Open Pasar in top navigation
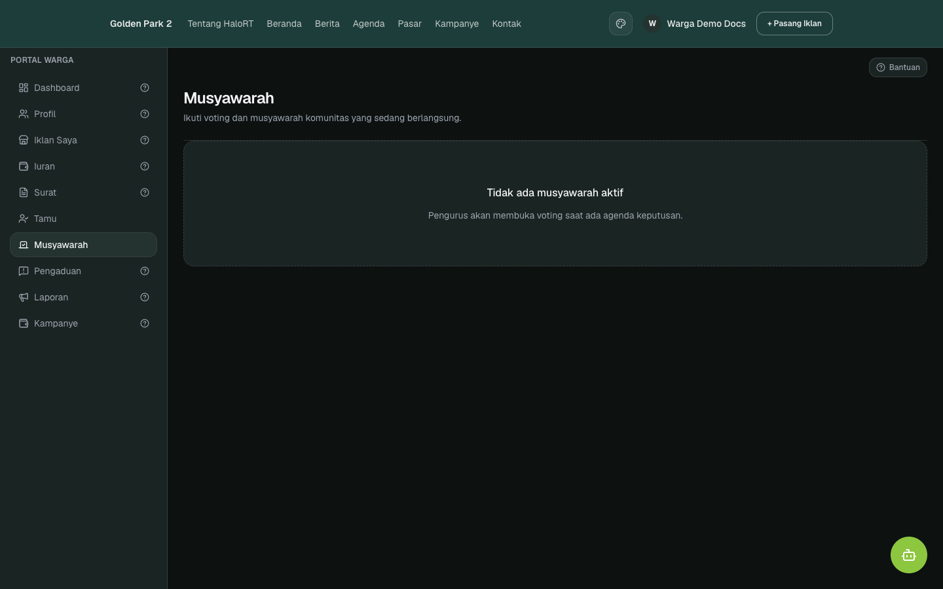The width and height of the screenshot is (943, 589). 410,24
